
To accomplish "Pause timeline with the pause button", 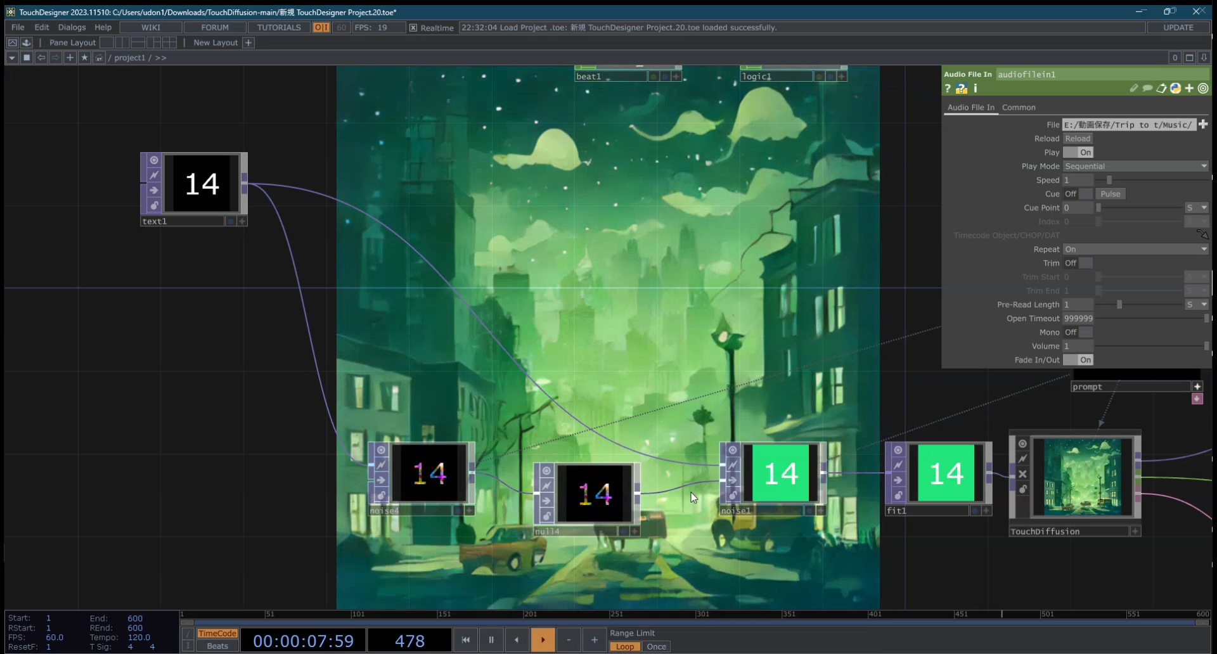I will click(x=491, y=639).
